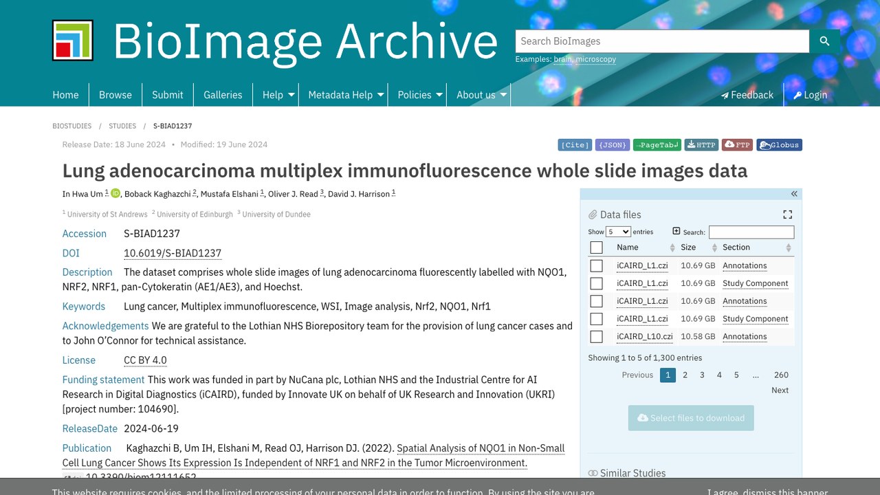Image resolution: width=880 pixels, height=495 pixels.
Task: Click the plus icon beside Search label
Action: coord(676,231)
